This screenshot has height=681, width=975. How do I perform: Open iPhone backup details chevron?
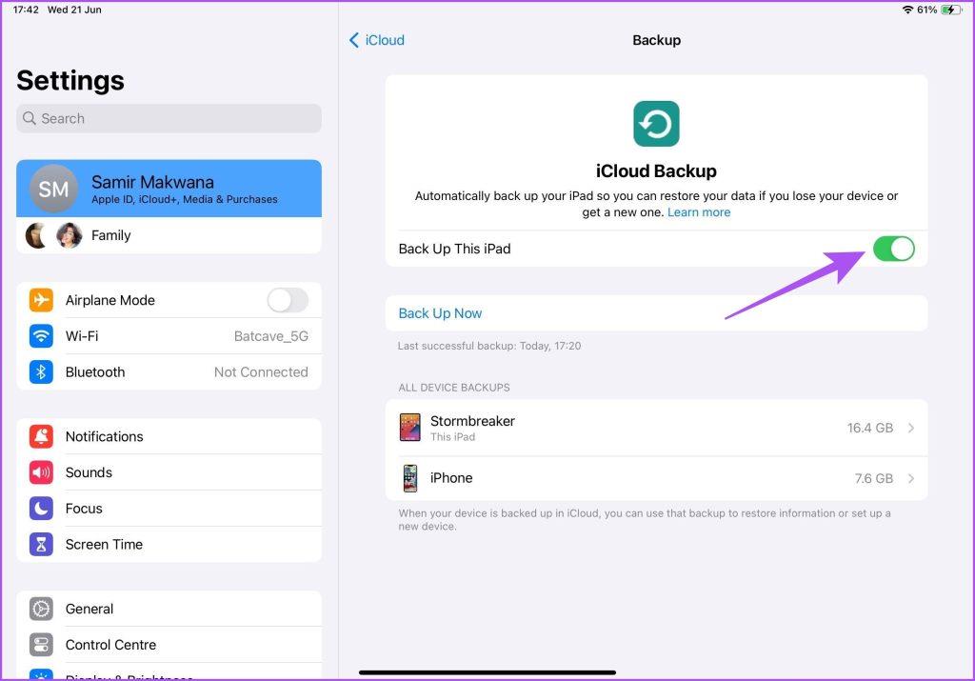(910, 478)
